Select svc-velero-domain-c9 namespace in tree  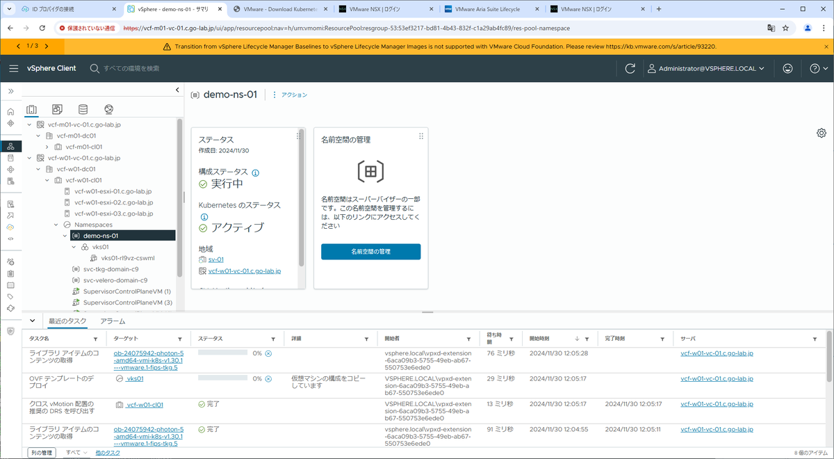pos(115,280)
